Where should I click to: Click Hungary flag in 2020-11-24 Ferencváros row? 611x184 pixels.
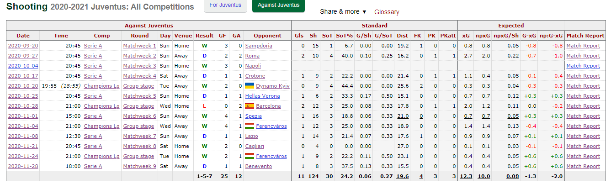click(x=250, y=156)
